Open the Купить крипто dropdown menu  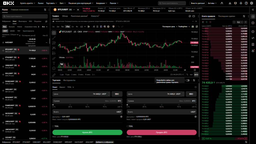(x=27, y=3)
